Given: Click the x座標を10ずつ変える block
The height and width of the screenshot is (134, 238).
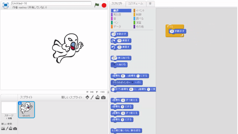Looking at the screenshot, I should 125,100.
